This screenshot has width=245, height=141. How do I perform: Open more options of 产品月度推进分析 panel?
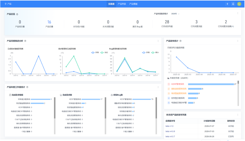(158, 41)
